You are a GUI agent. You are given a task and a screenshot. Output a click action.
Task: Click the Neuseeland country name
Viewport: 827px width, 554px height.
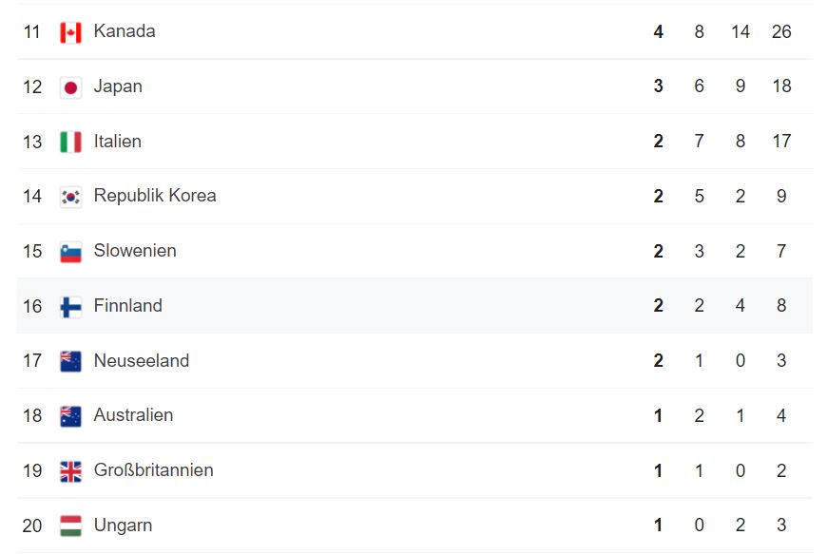pyautogui.click(x=141, y=361)
